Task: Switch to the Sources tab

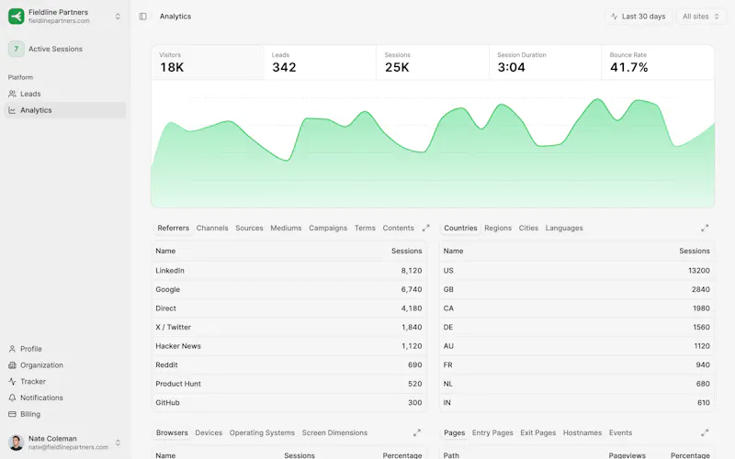Action: point(249,228)
